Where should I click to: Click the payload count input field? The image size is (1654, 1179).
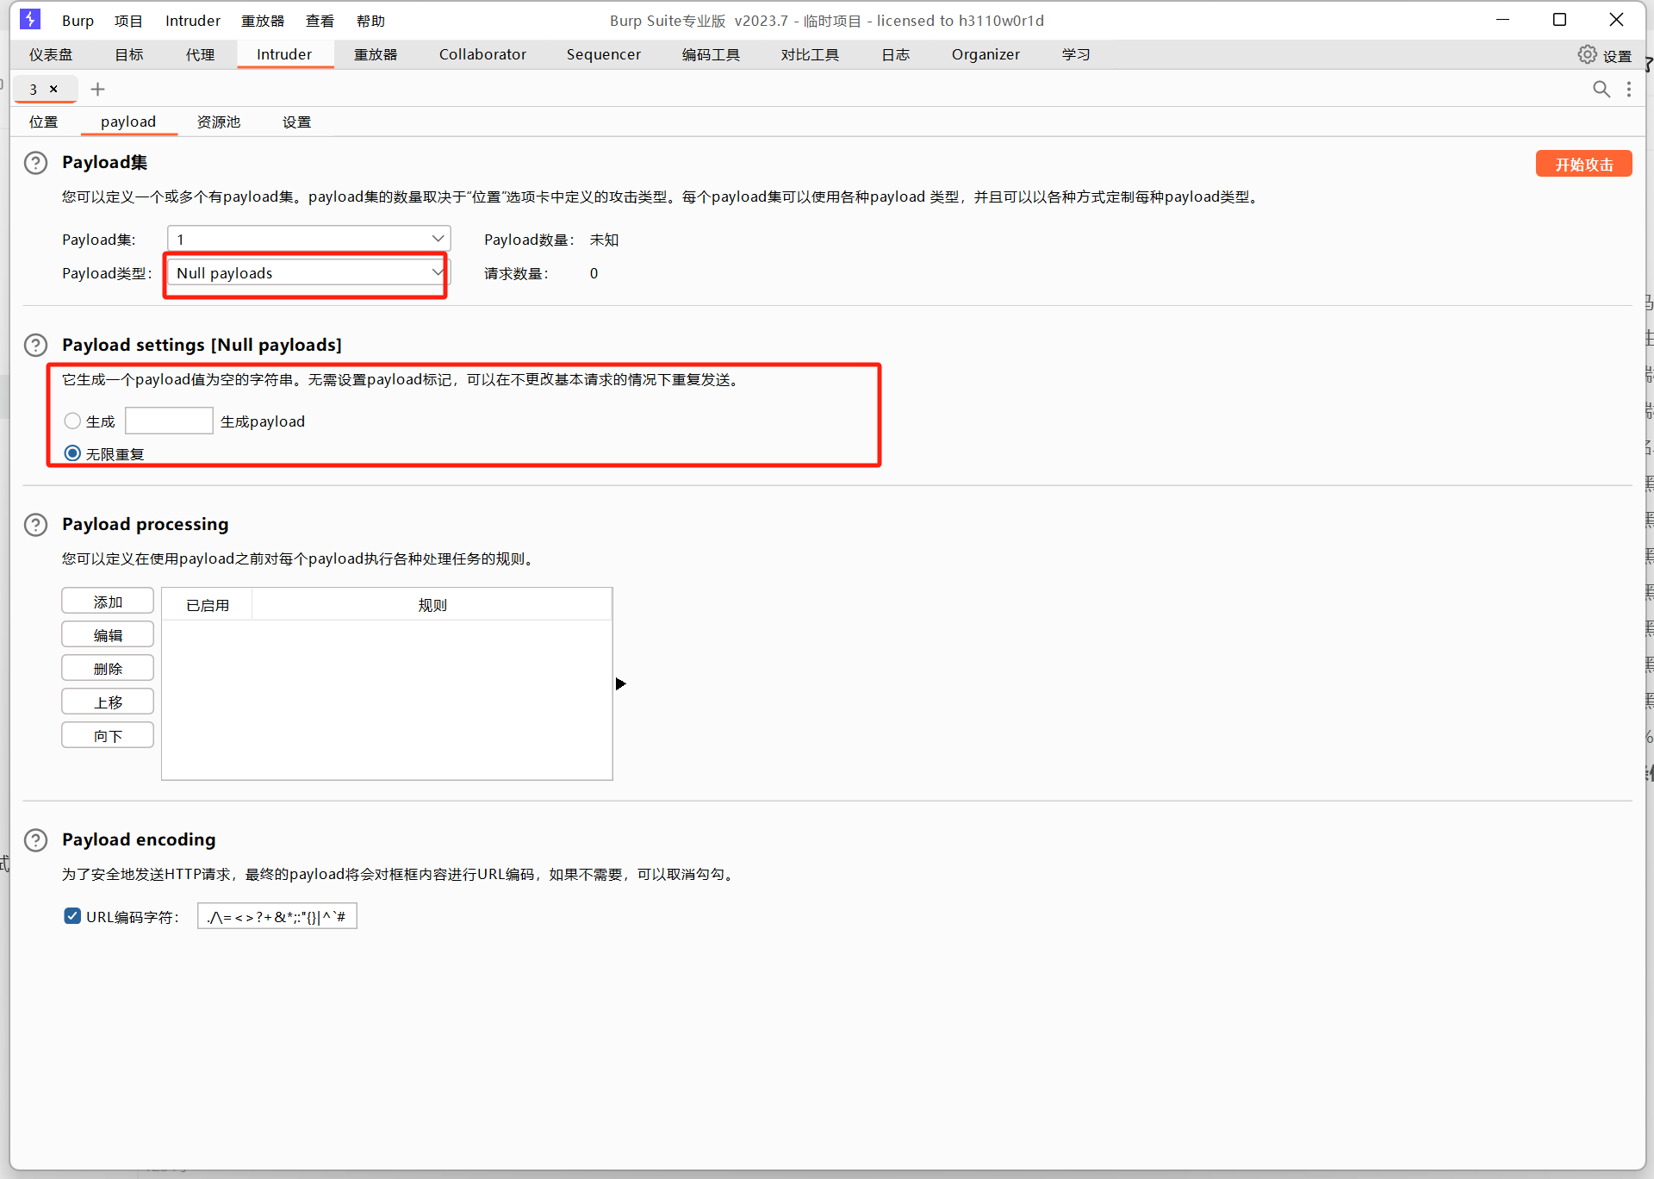[169, 421]
